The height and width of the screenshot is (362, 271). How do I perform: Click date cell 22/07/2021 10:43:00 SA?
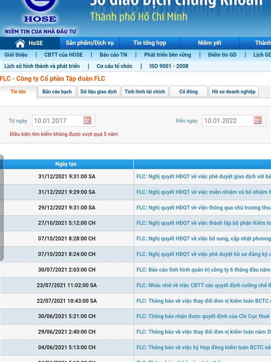click(66, 301)
